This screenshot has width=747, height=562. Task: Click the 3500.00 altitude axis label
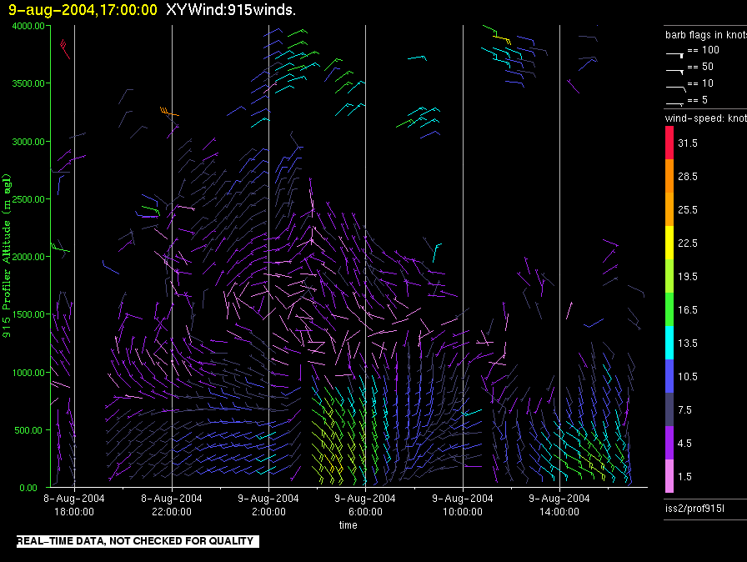coord(28,83)
